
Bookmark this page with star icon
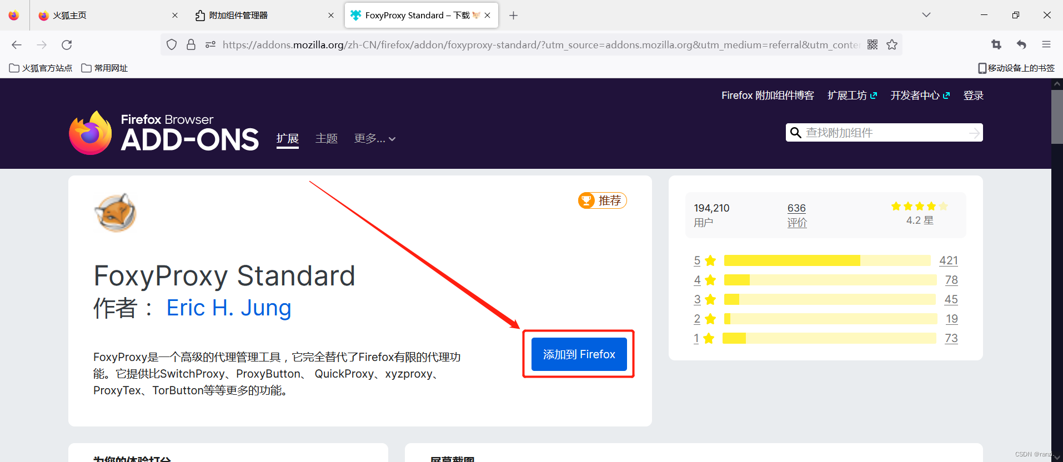click(x=892, y=45)
